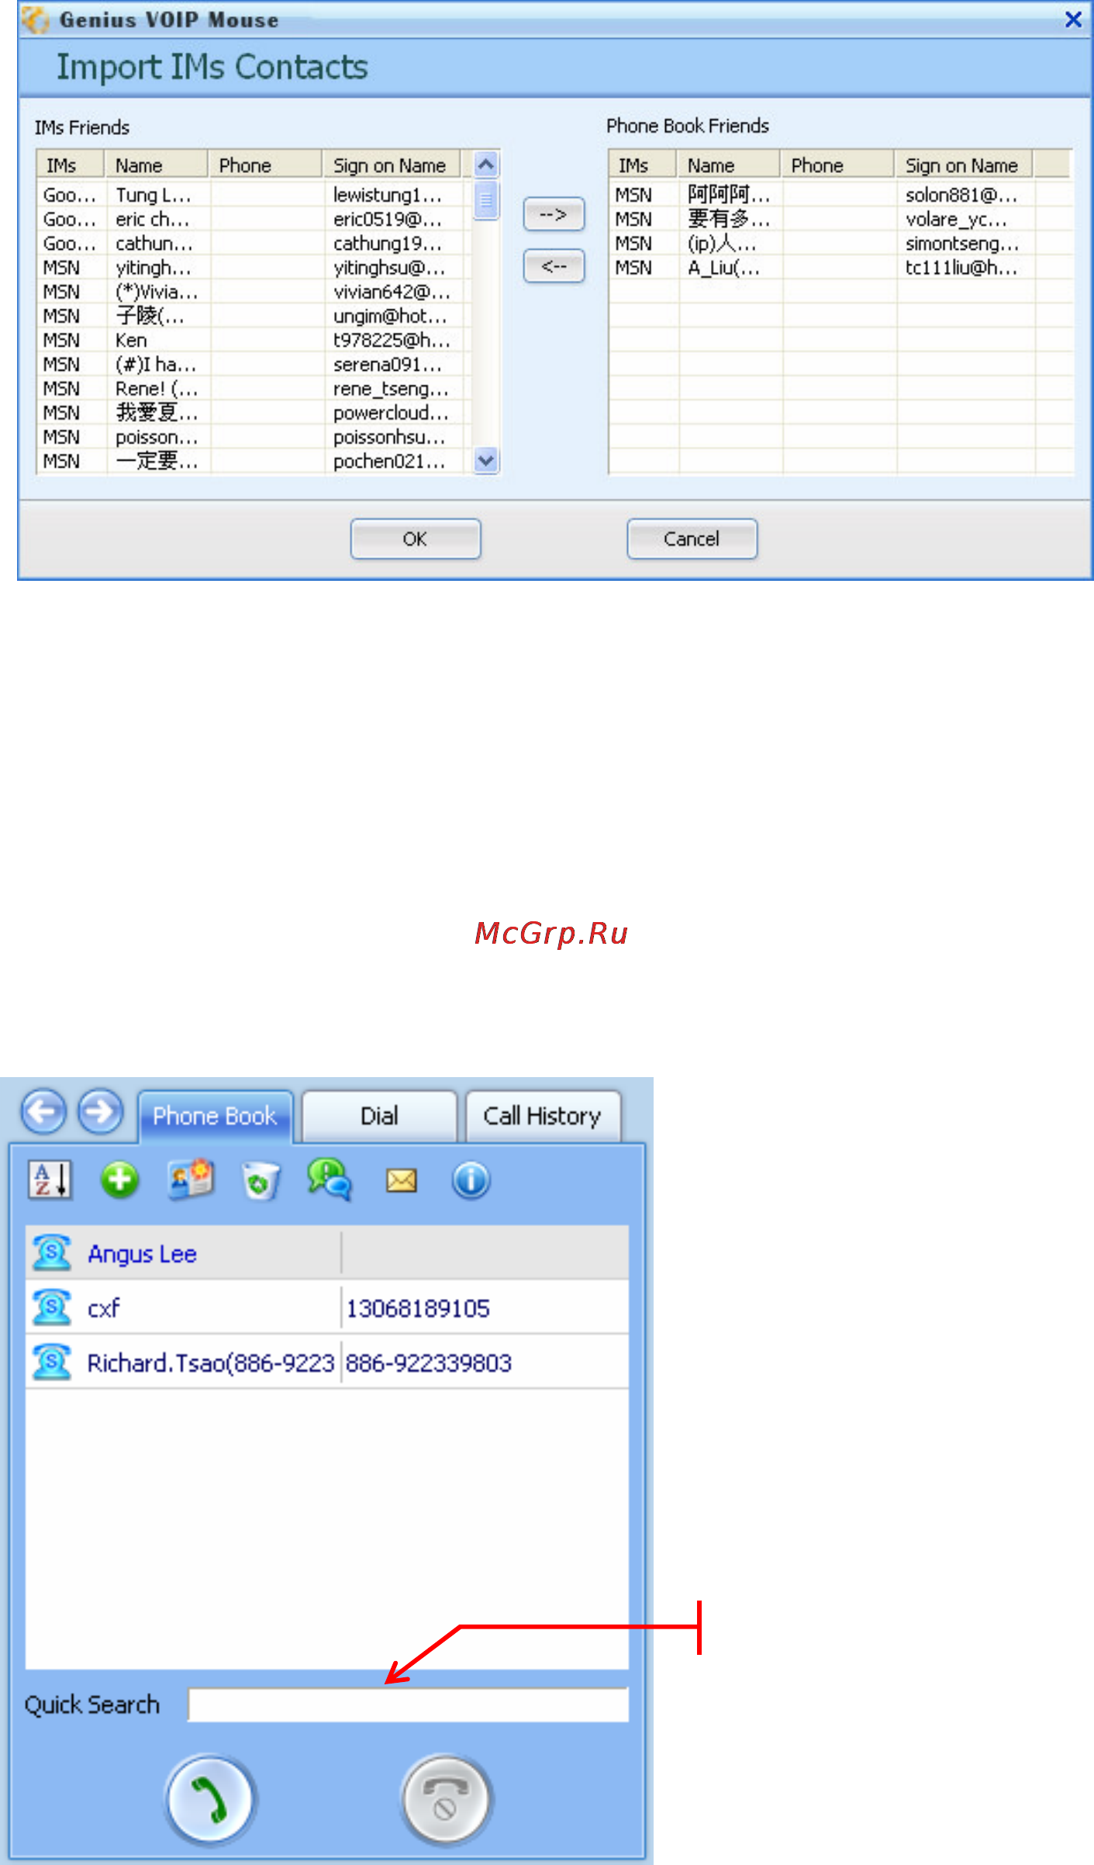This screenshot has width=1094, height=1865.
Task: Switch to the Phone Book tab
Action: [215, 1116]
